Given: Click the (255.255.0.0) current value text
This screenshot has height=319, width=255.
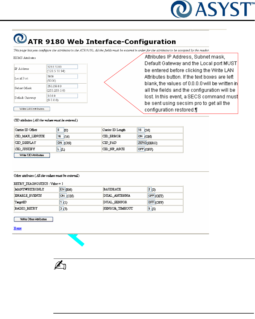Looking at the screenshot, I should click(x=56, y=90).
